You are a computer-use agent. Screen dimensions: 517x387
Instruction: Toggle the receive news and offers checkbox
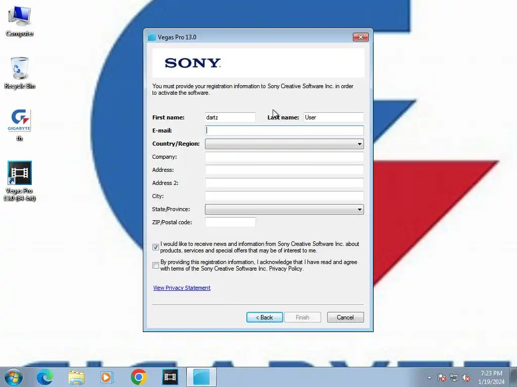point(156,247)
